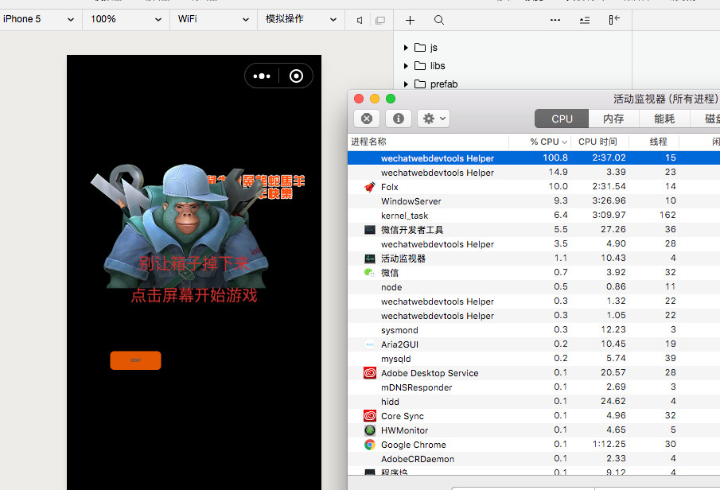720x490 pixels.
Task: Select the WindowServer process row
Action: (x=534, y=201)
